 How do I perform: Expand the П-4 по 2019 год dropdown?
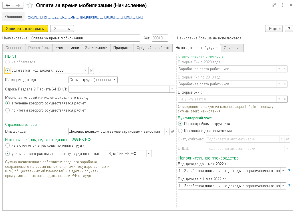[x=279, y=84]
